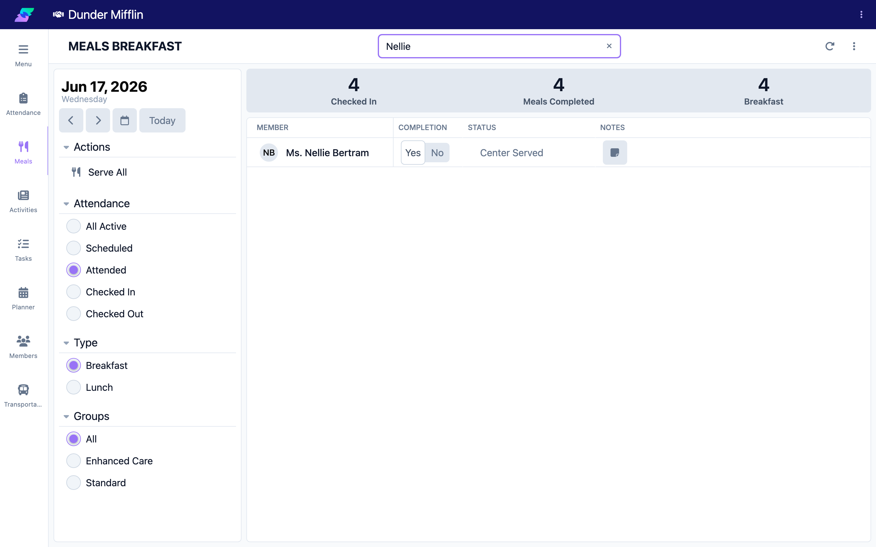Image resolution: width=876 pixels, height=547 pixels.
Task: Open the Transportation bus icon
Action: click(x=23, y=390)
